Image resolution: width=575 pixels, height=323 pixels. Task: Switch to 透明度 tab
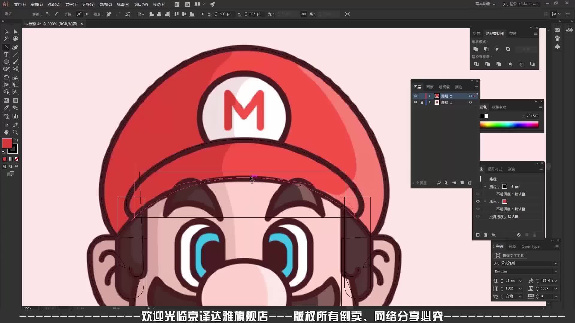coord(444,87)
